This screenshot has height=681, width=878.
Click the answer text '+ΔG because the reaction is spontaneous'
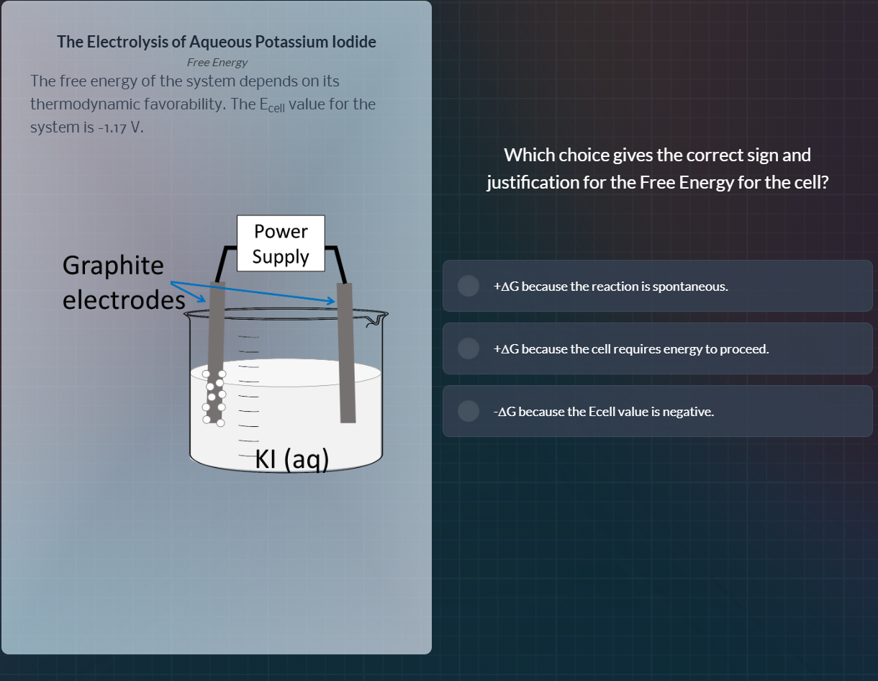coord(610,287)
